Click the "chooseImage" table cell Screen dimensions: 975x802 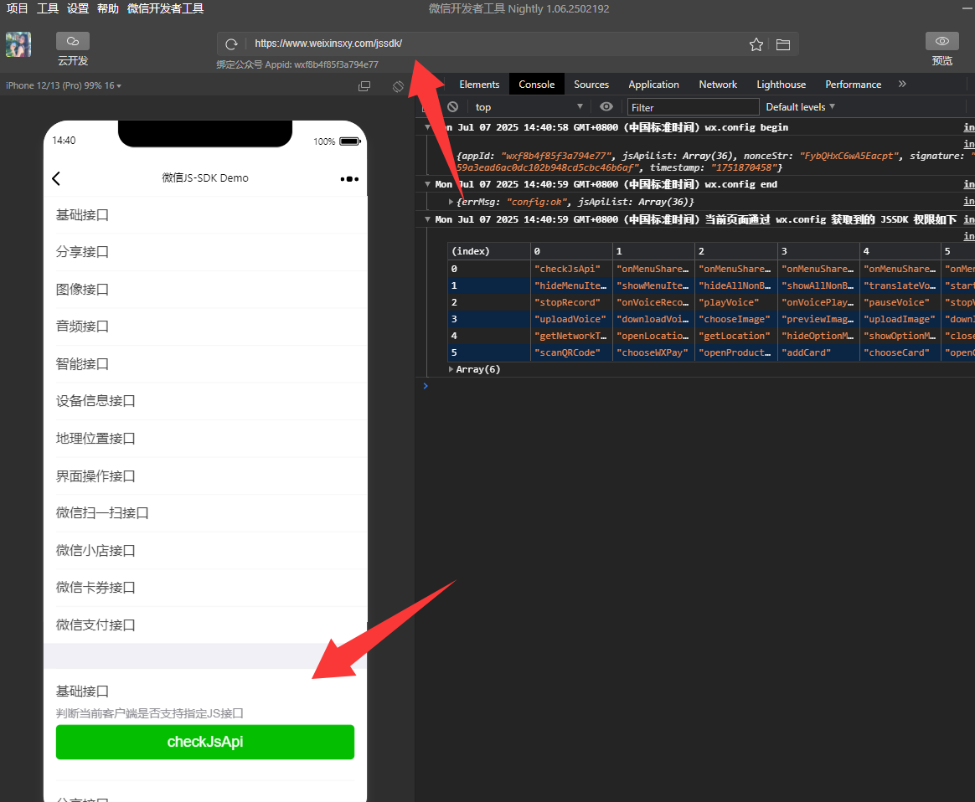(x=735, y=319)
